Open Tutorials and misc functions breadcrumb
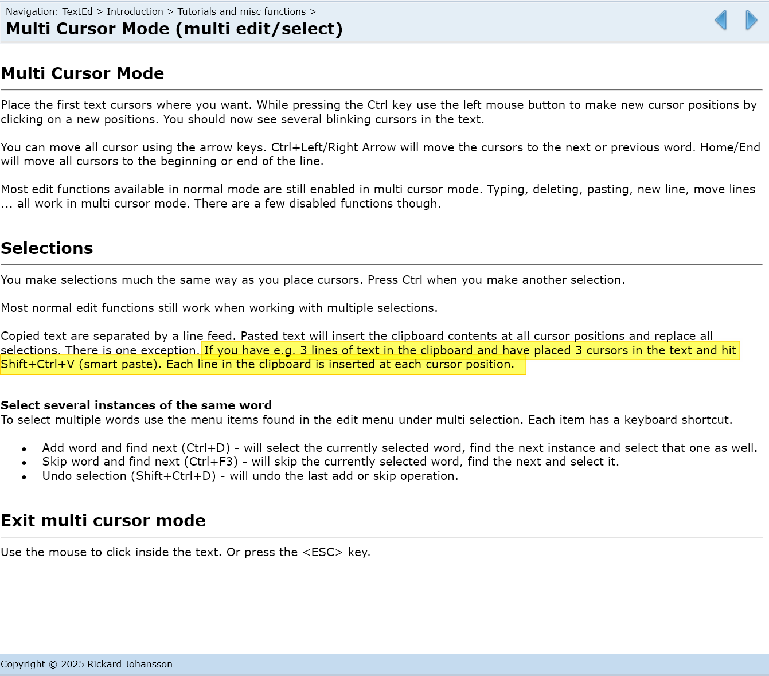The image size is (769, 676). click(241, 11)
